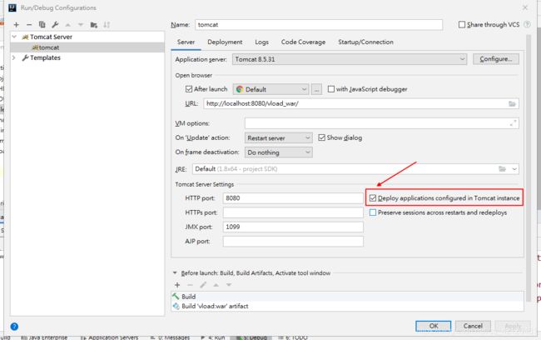
Task: Move configuration up arrow in left toolbar
Action: 68,25
